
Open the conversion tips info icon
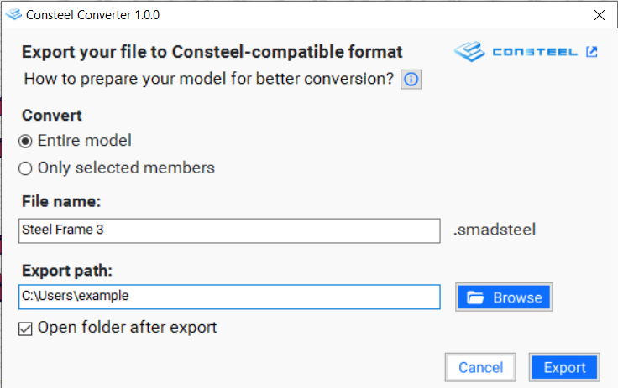point(411,80)
